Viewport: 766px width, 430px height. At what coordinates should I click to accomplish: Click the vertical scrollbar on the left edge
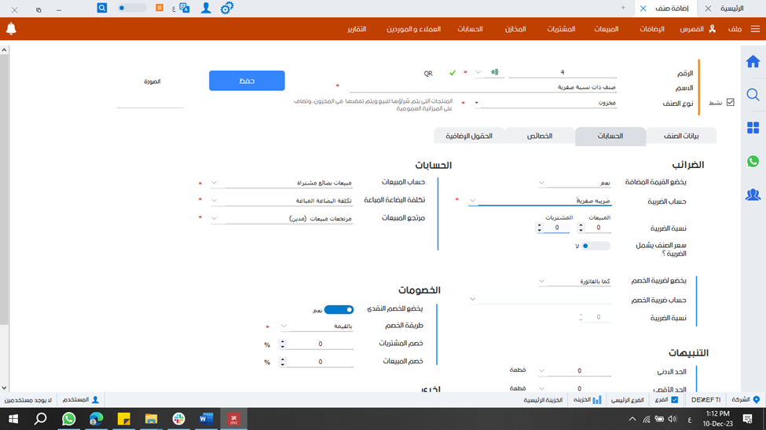click(5, 188)
